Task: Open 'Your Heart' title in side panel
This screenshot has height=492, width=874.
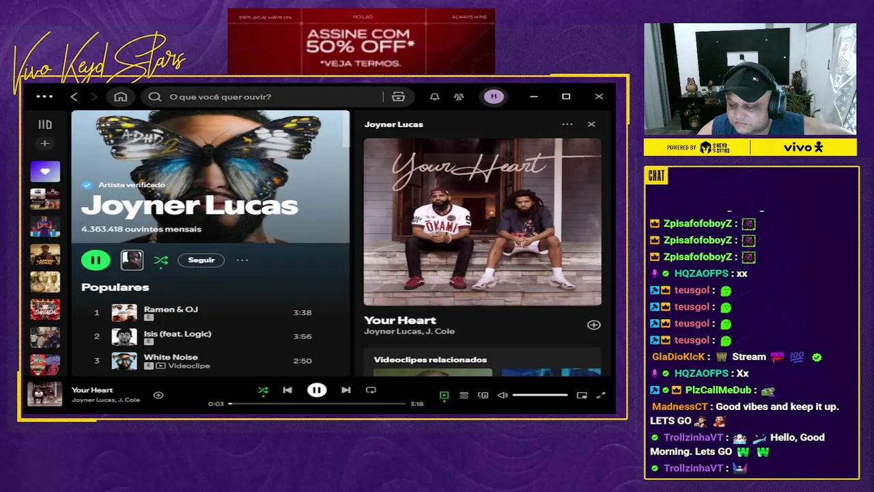Action: (x=400, y=320)
